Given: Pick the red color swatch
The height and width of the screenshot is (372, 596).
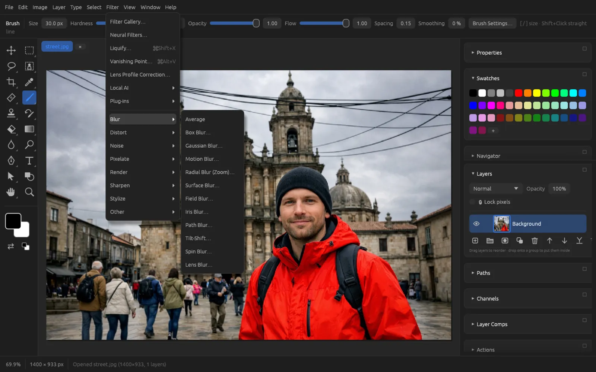Looking at the screenshot, I should point(519,93).
